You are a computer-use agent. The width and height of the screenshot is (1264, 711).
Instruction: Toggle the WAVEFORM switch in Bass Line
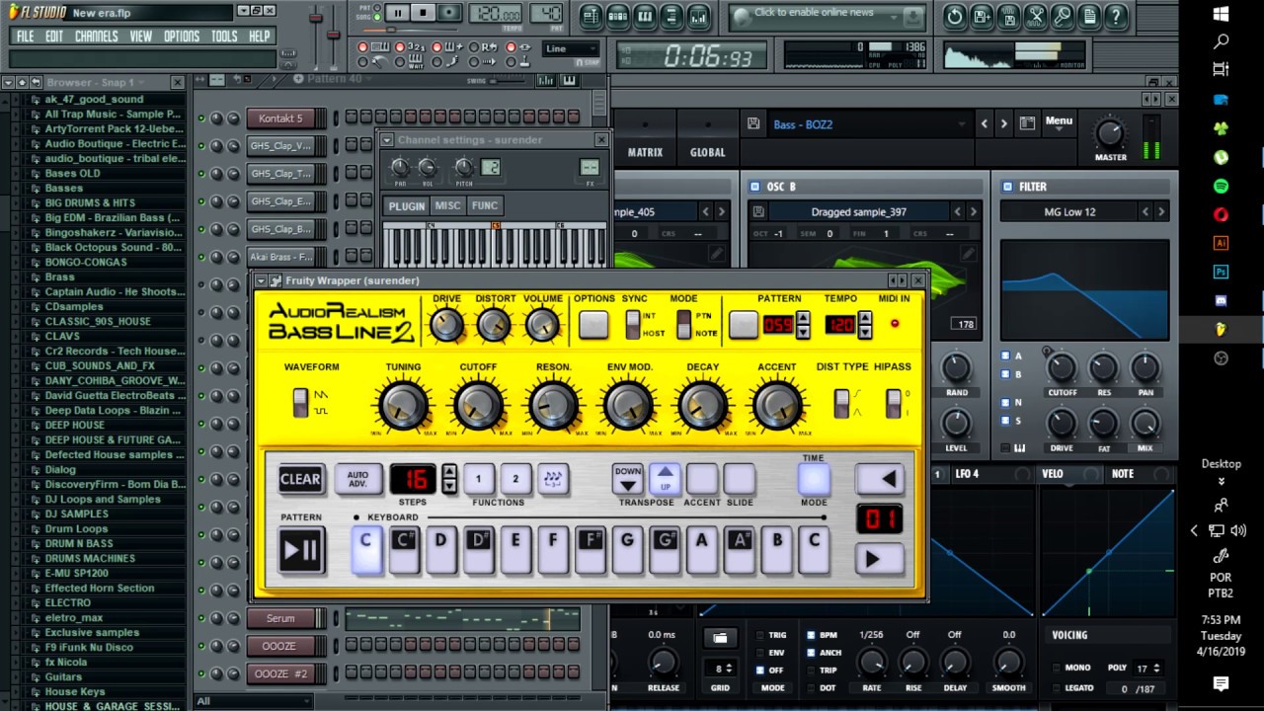click(x=299, y=402)
